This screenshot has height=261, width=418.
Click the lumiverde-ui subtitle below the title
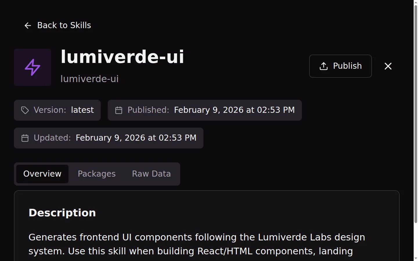89,79
